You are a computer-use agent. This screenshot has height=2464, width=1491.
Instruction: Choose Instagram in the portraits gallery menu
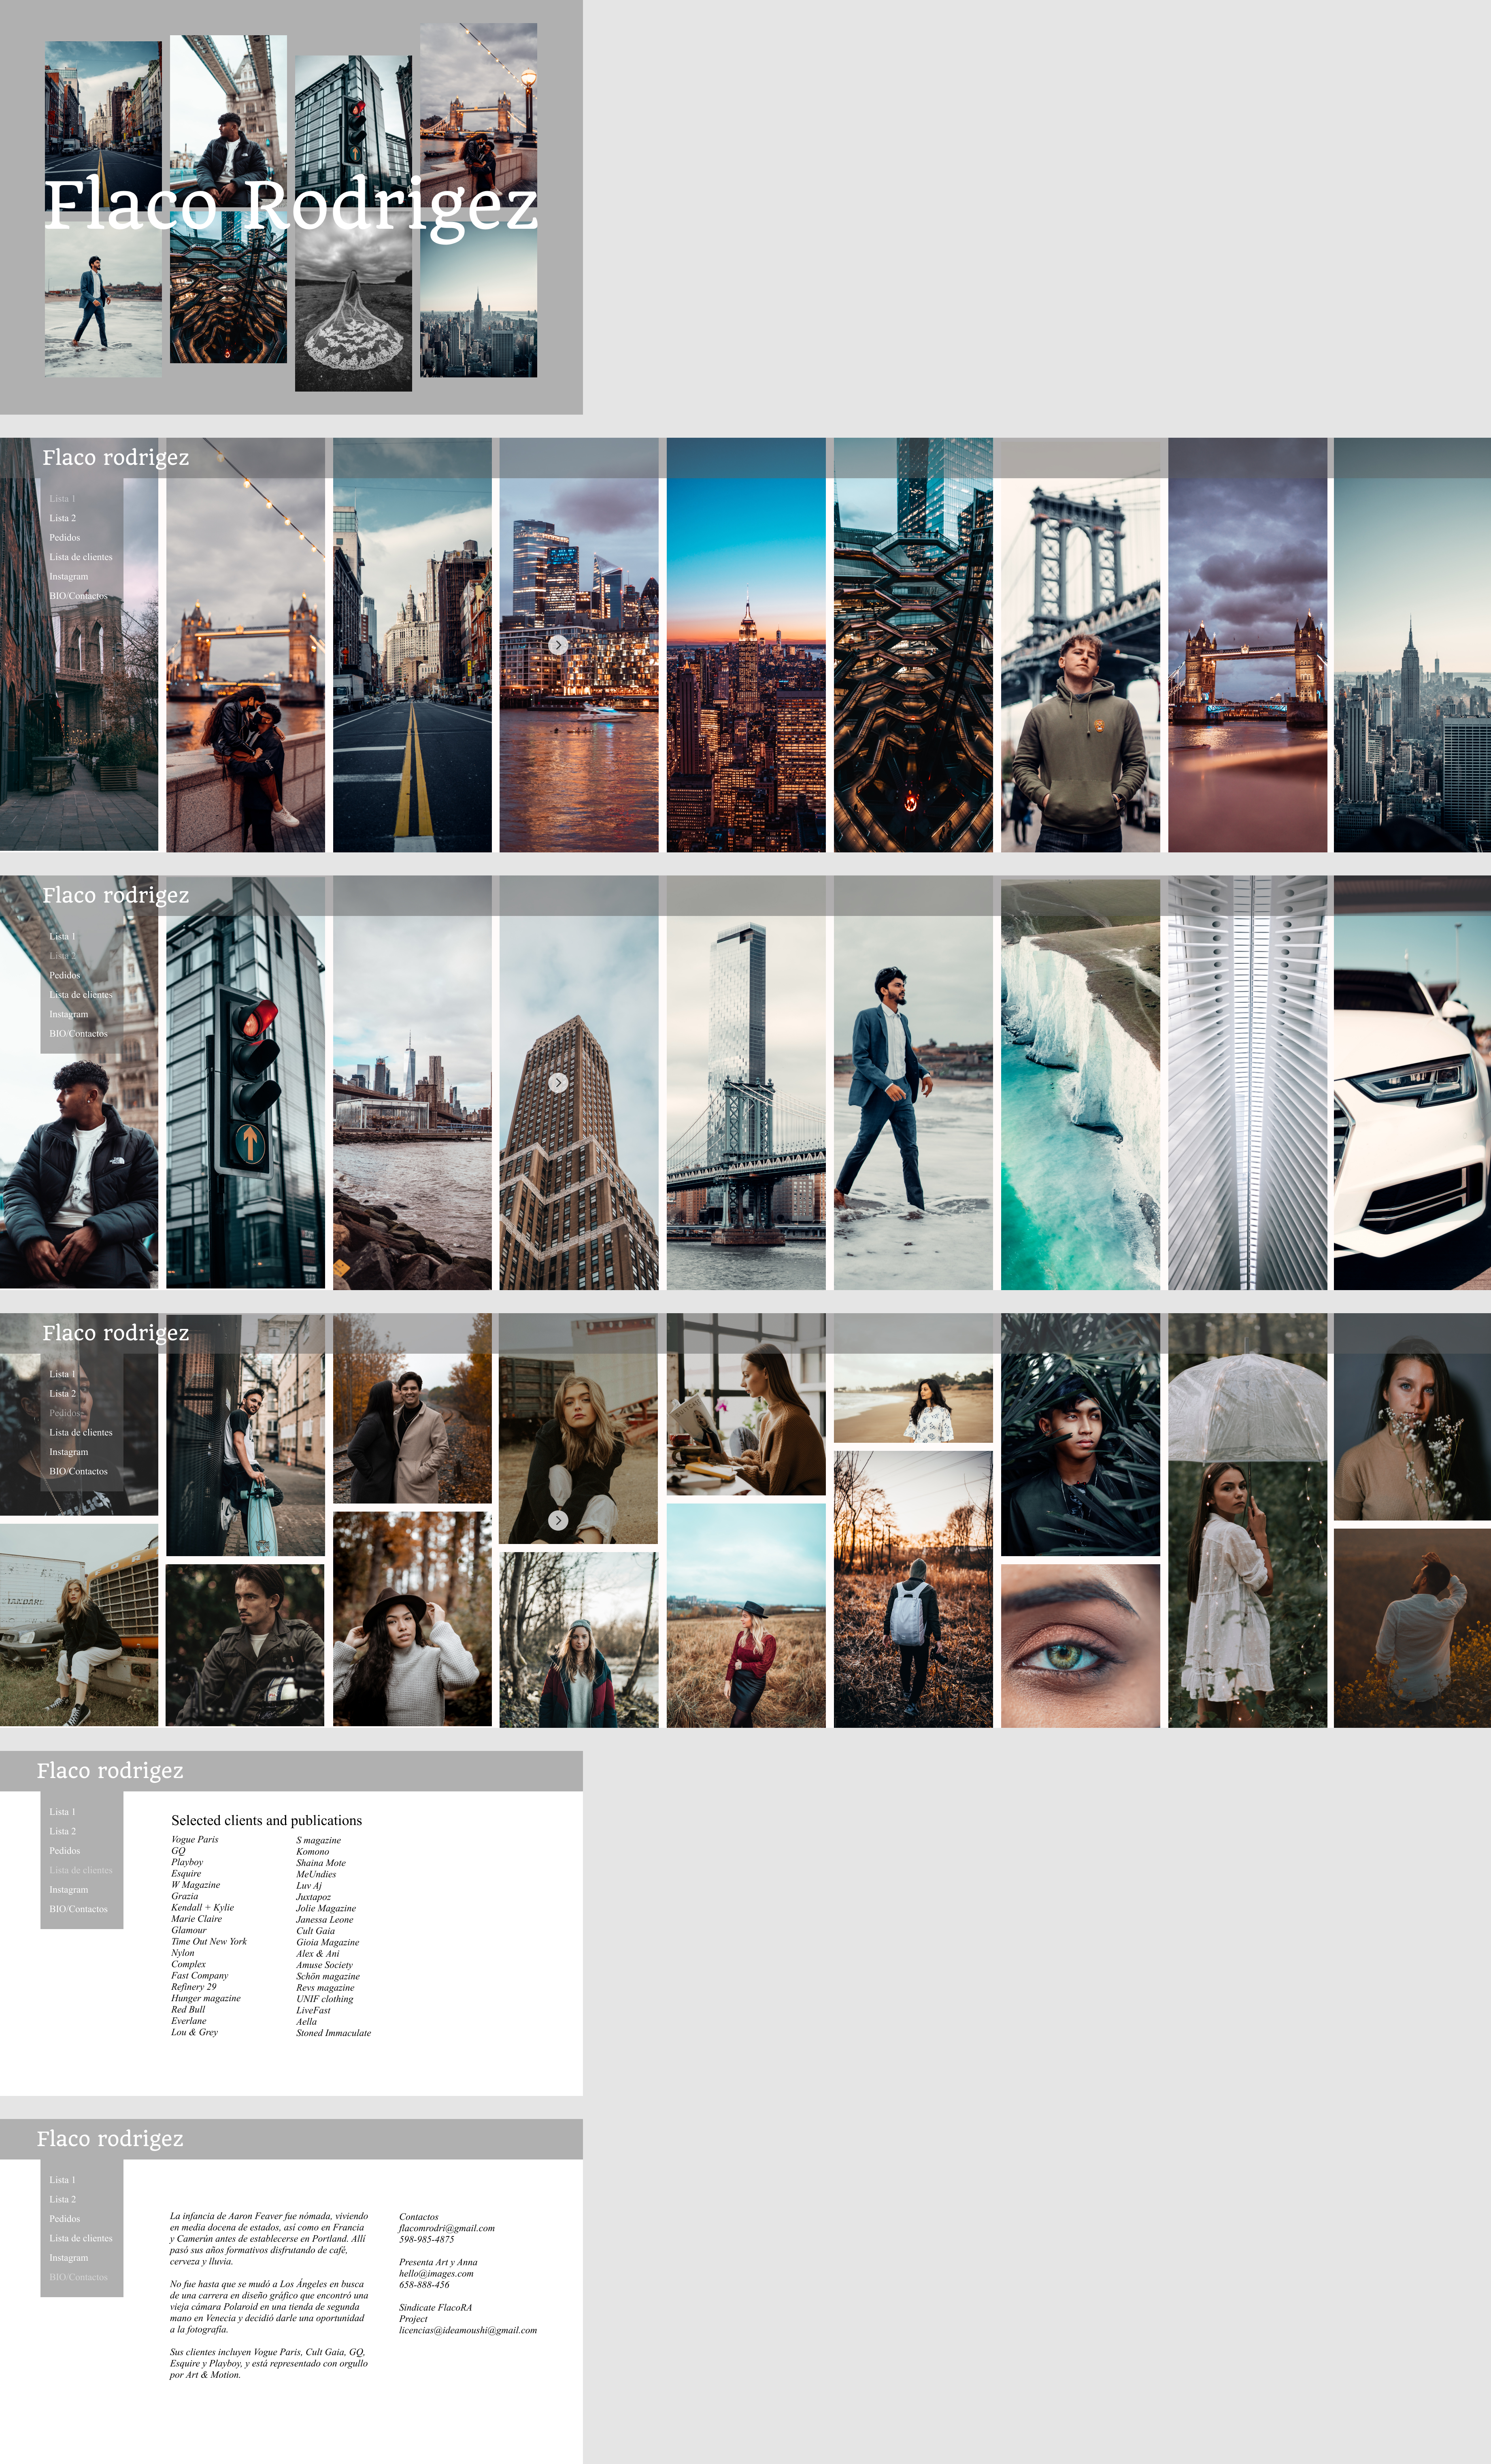(69, 1452)
